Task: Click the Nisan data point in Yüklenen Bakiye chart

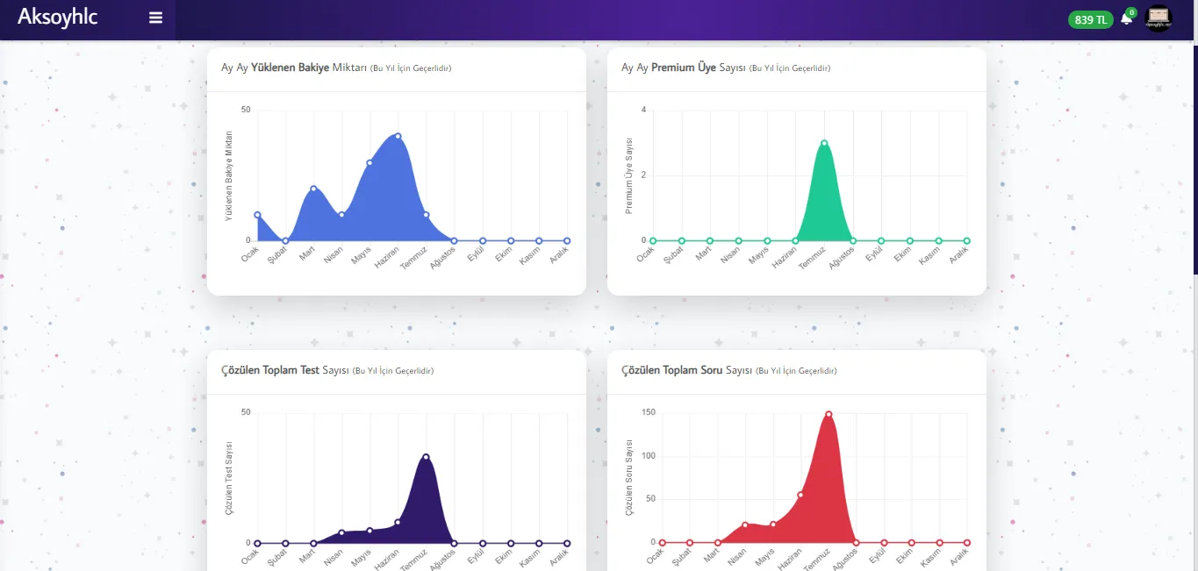Action: (341, 214)
